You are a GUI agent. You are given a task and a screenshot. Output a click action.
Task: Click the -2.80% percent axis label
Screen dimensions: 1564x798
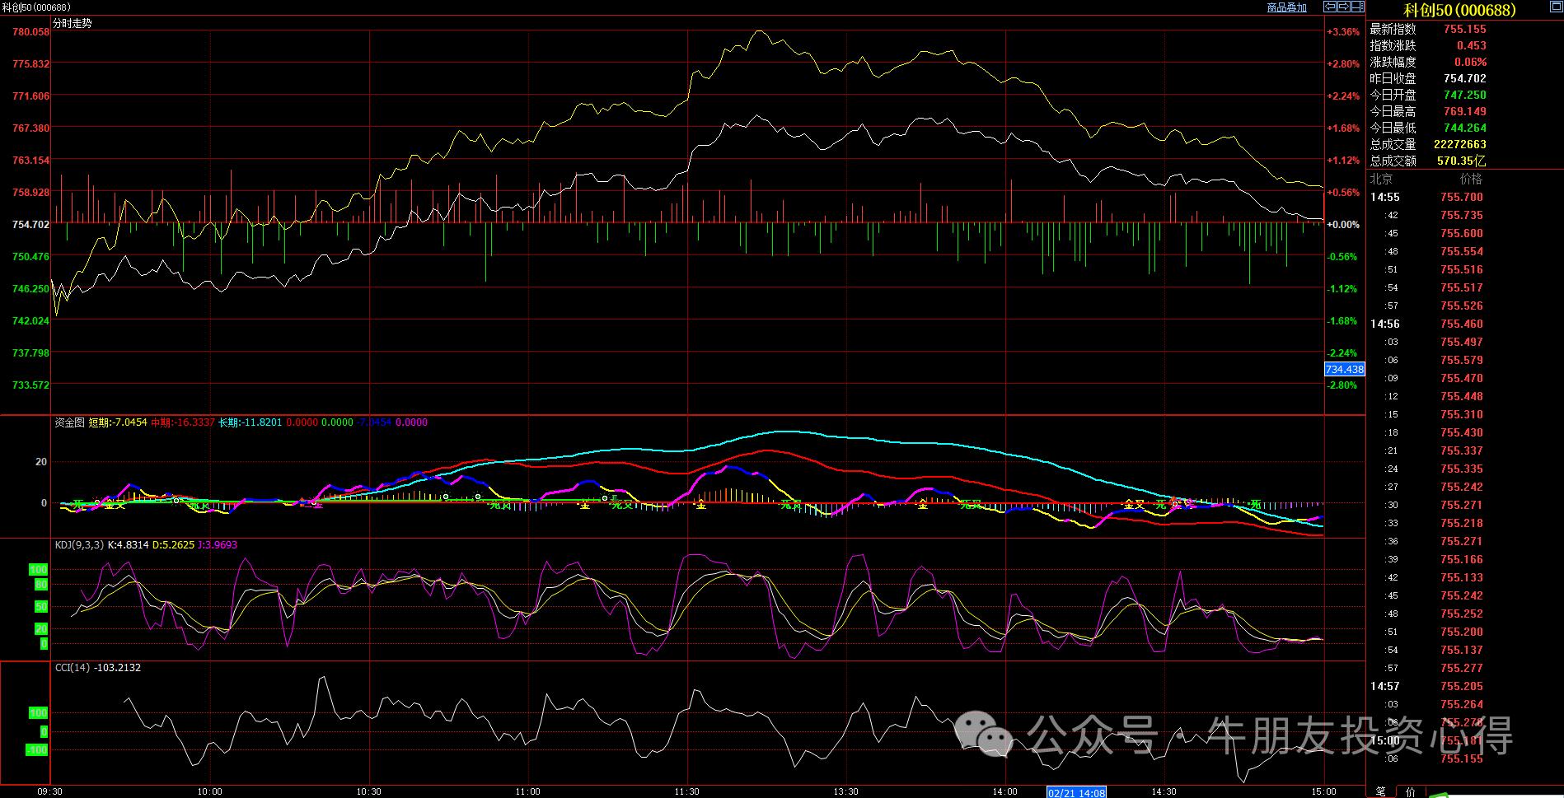1344,385
